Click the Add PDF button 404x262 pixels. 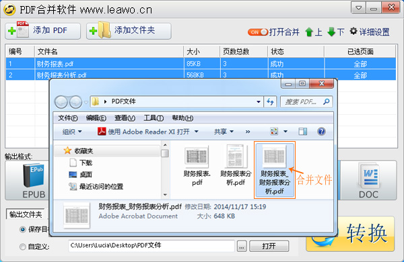tap(42, 31)
